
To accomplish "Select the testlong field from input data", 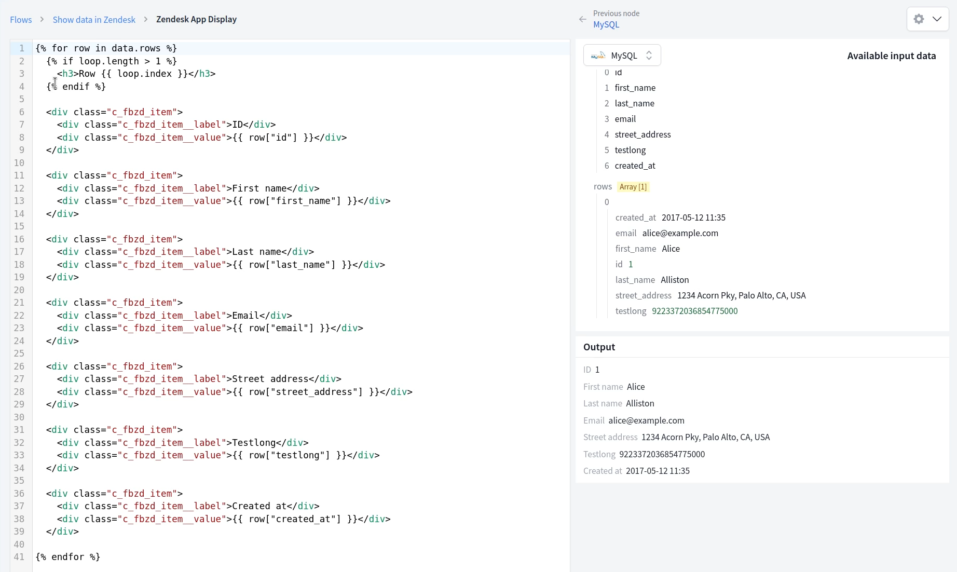I will coord(630,150).
